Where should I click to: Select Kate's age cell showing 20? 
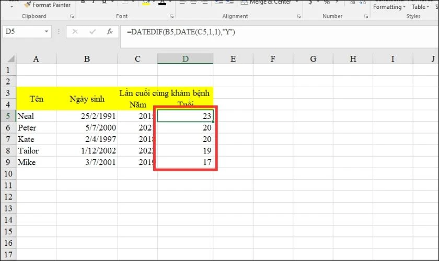coord(185,139)
